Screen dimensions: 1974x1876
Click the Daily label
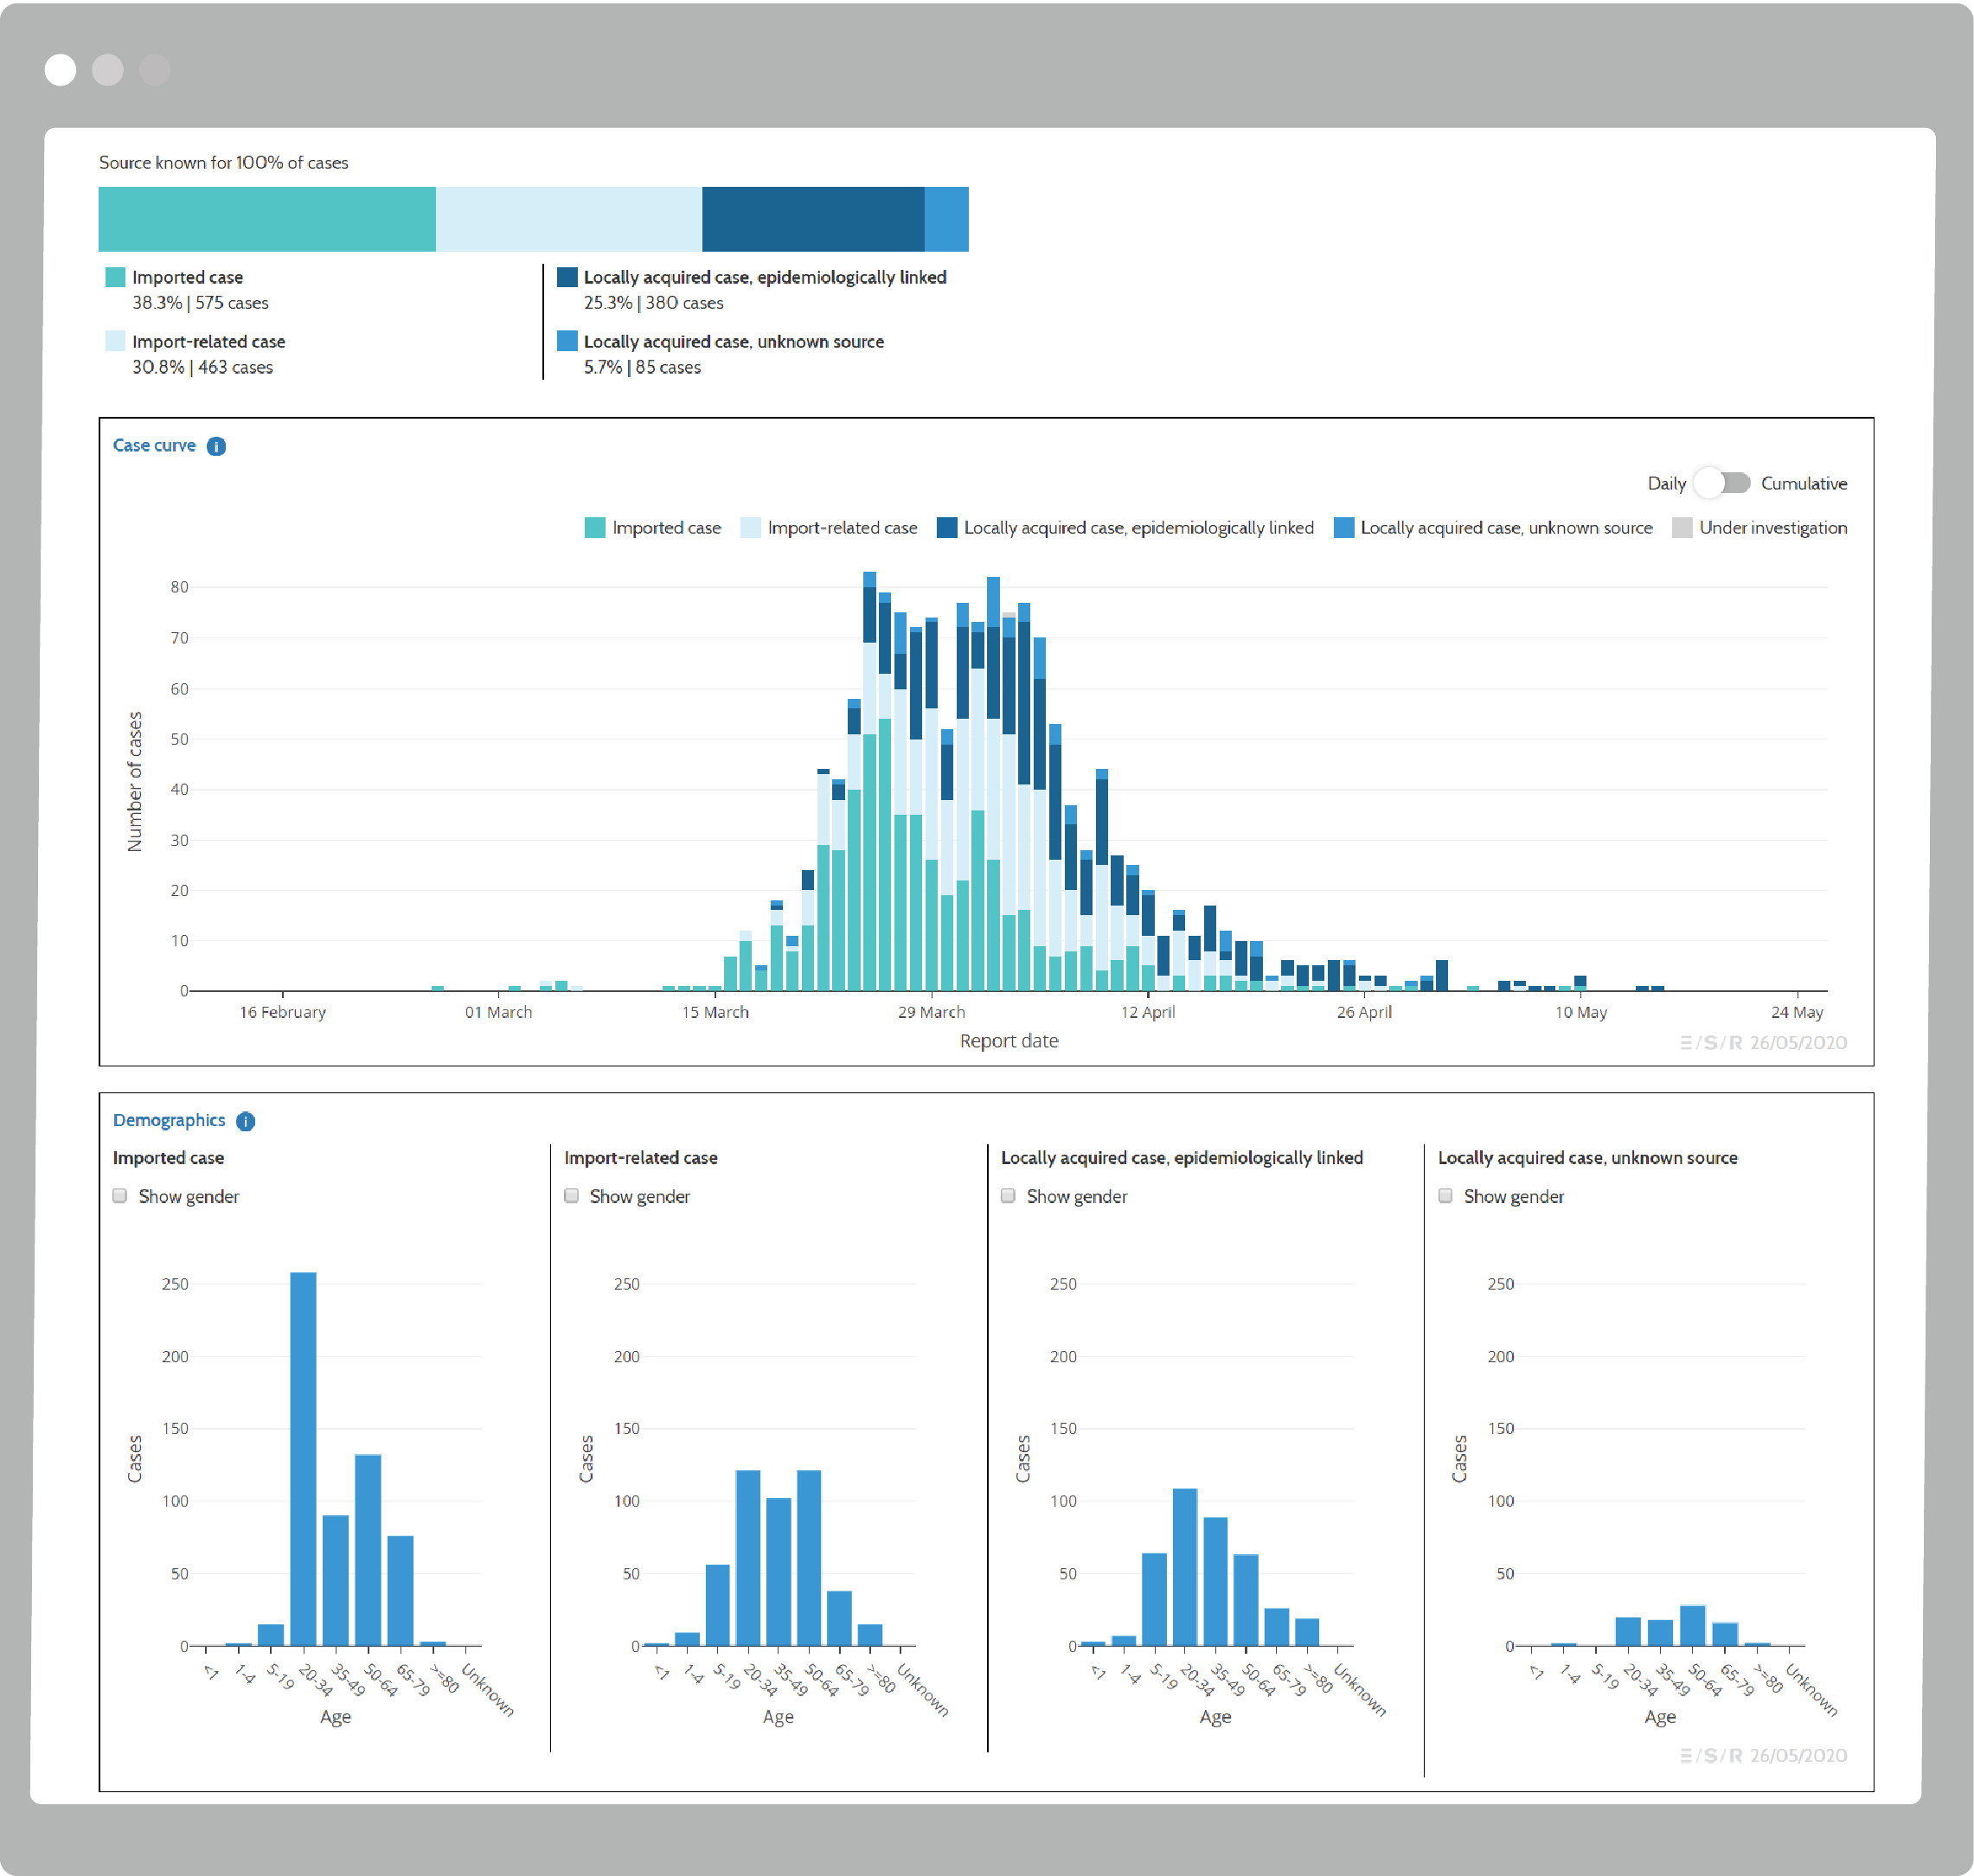(1666, 483)
